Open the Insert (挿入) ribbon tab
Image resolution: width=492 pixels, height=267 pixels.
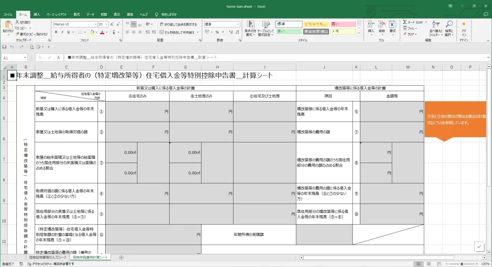[37, 14]
